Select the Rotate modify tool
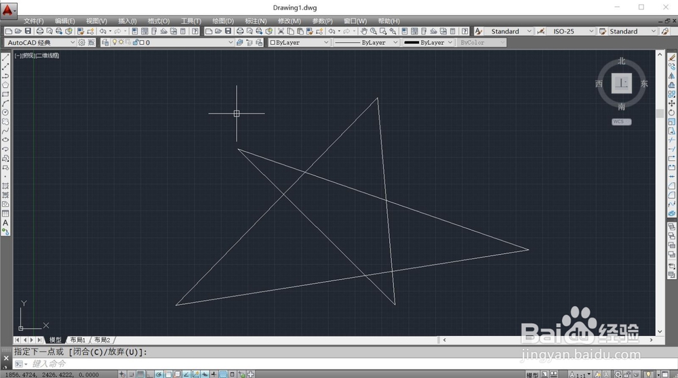The width and height of the screenshot is (678, 378). (671, 112)
